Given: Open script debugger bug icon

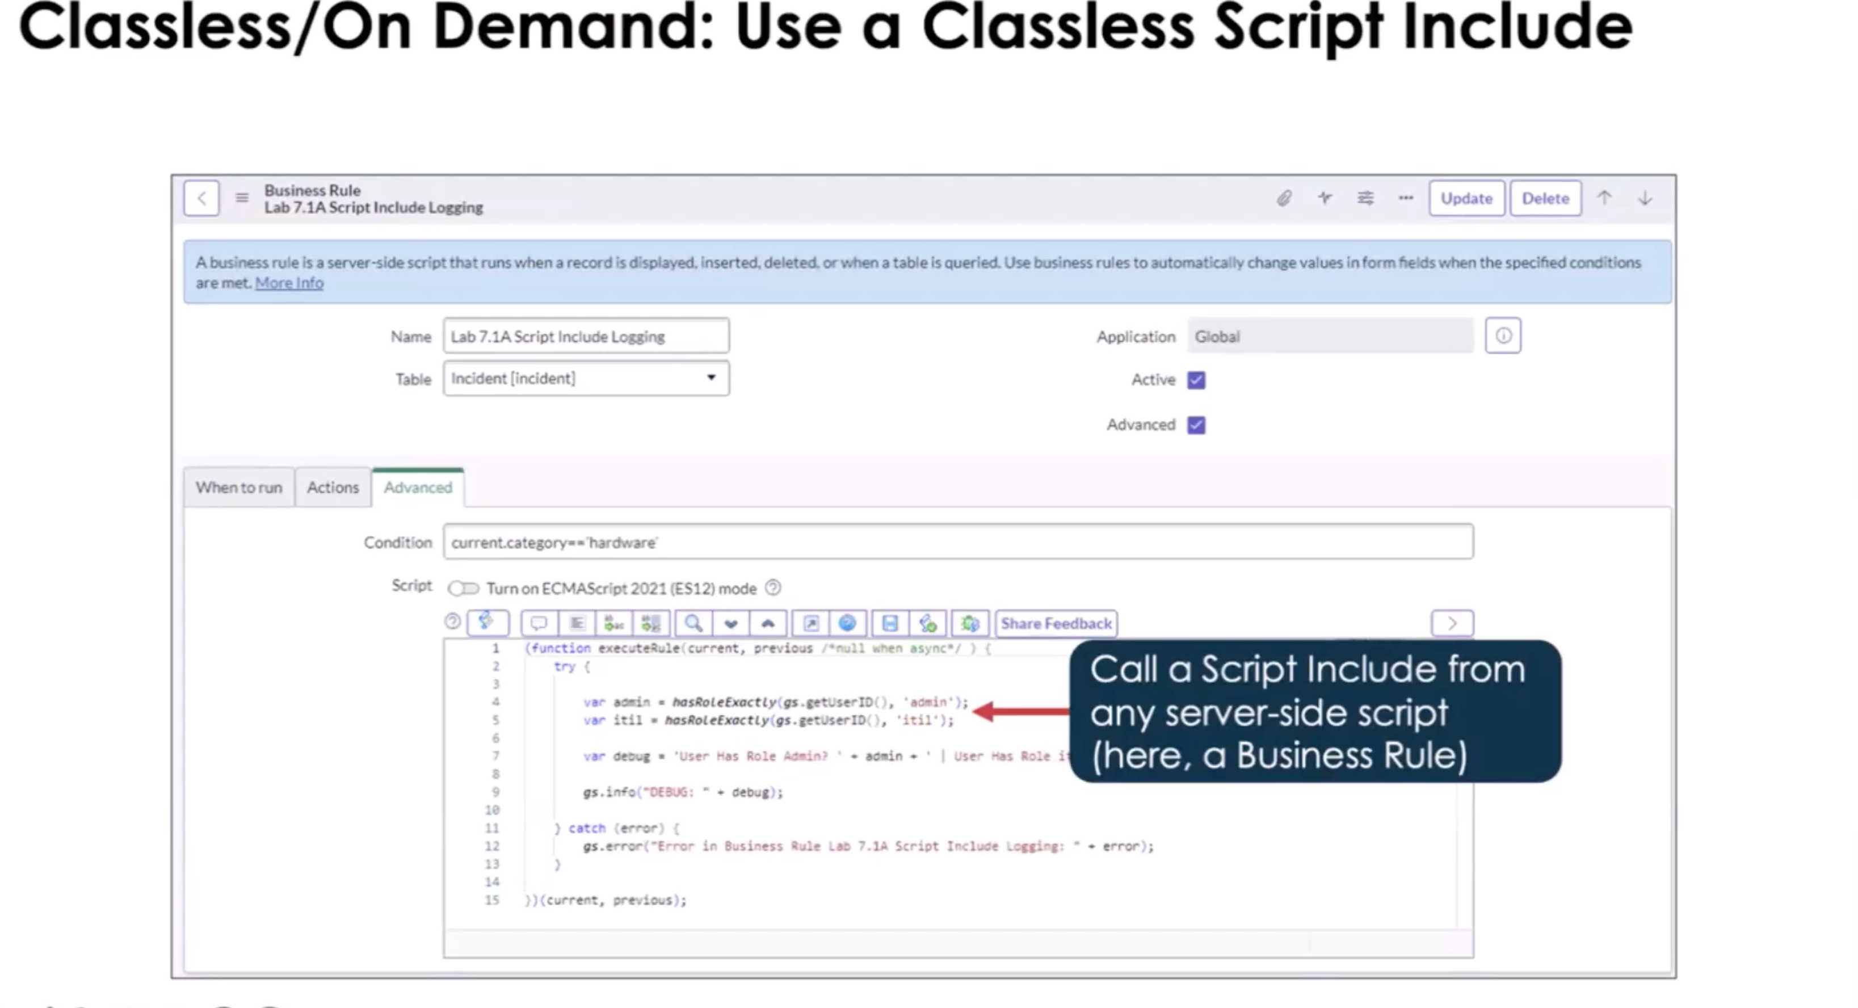Looking at the screenshot, I should click(x=970, y=623).
